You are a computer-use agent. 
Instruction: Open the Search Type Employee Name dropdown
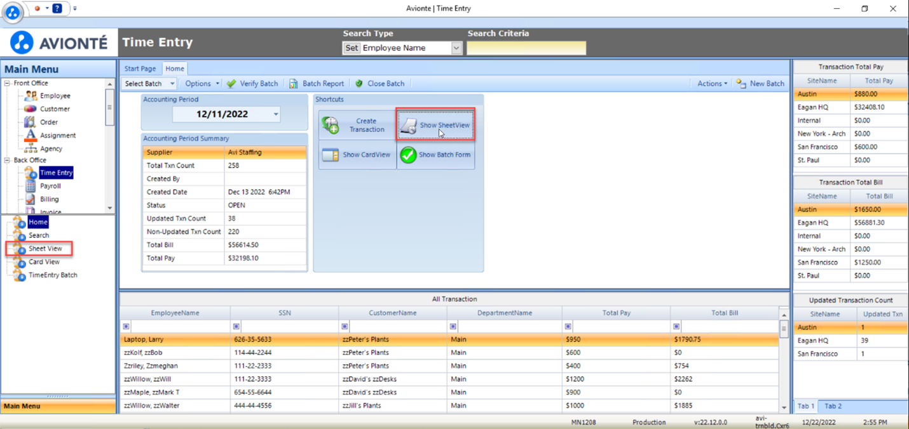point(456,48)
